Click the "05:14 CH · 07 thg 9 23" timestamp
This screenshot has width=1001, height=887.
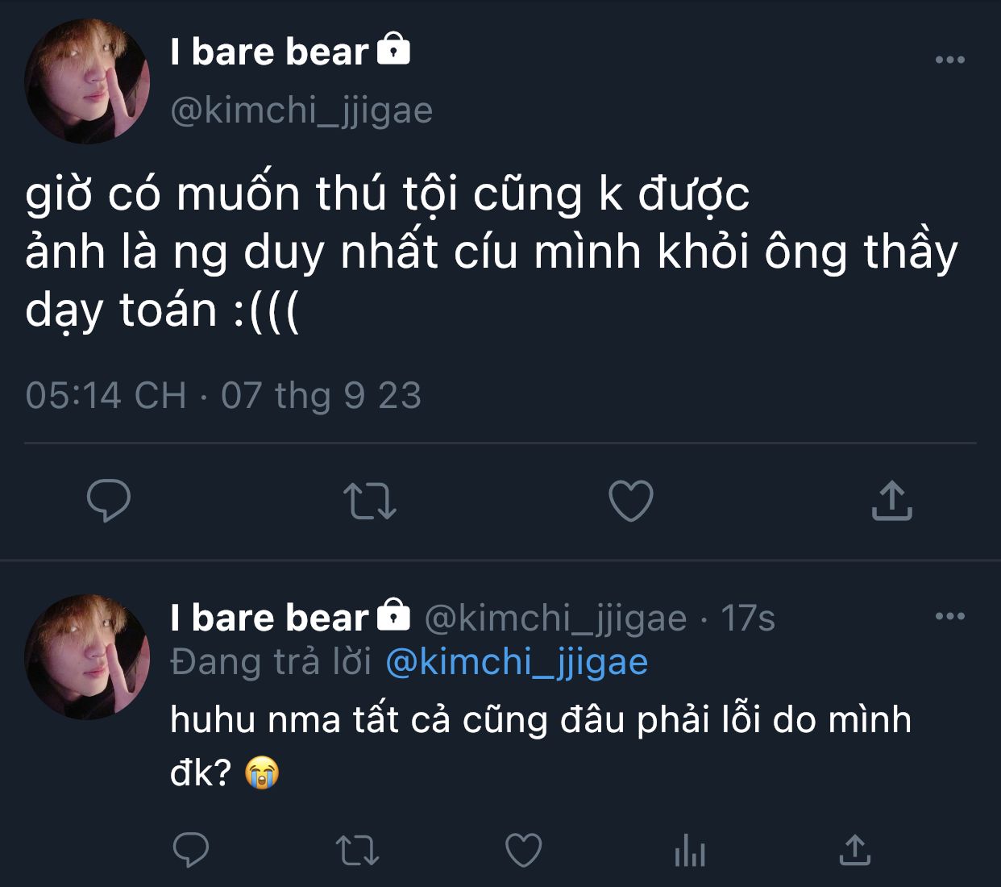pos(223,395)
